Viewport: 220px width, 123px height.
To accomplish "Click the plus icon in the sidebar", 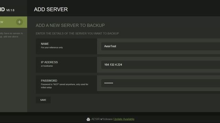I will coord(19,22).
